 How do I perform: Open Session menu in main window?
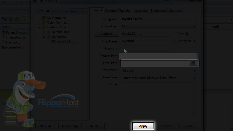(x=7, y=2)
